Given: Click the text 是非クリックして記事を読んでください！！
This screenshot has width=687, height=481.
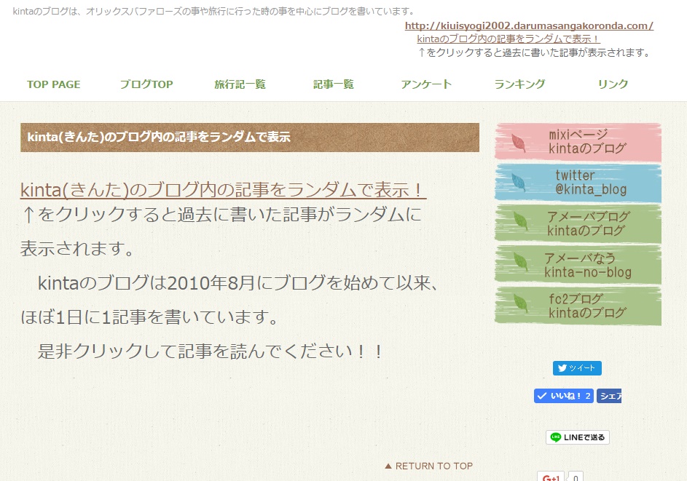Looking at the screenshot, I should click(211, 351).
